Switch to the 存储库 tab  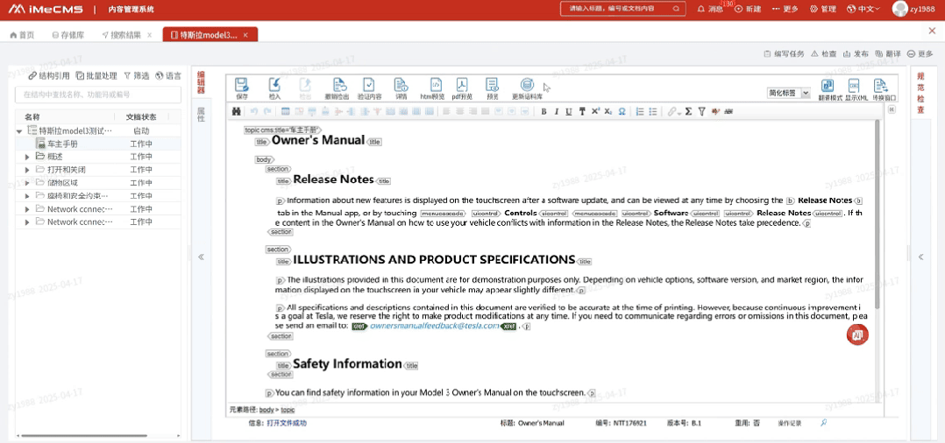pos(68,35)
